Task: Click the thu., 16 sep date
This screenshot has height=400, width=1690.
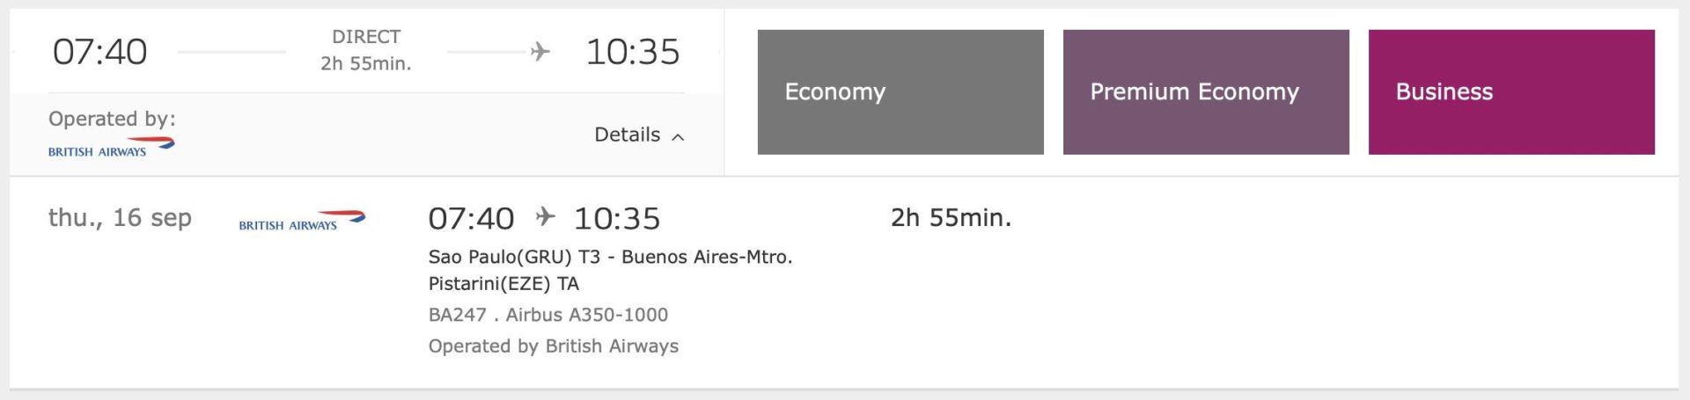Action: coord(120,217)
